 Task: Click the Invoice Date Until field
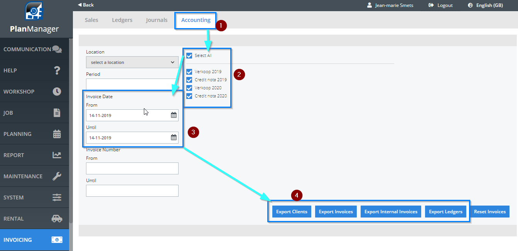(x=132, y=137)
